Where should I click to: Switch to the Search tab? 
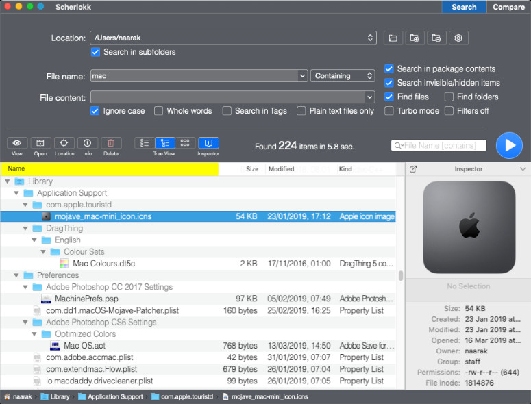click(x=464, y=7)
